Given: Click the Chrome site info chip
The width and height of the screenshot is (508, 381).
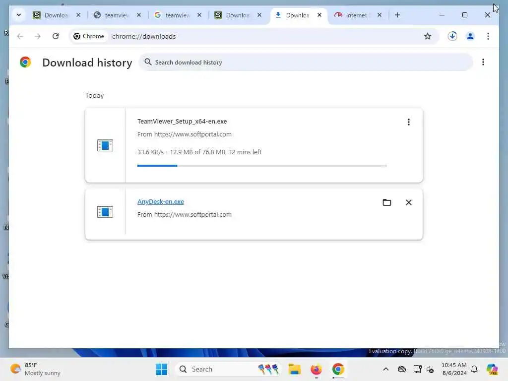Looking at the screenshot, I should click(x=89, y=36).
